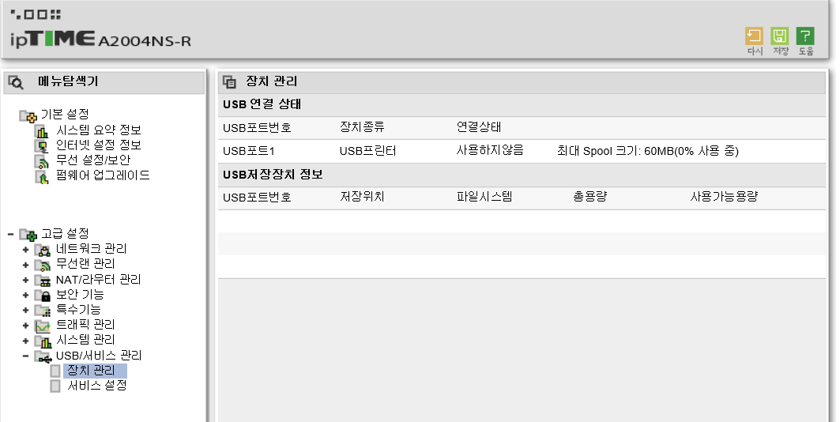The height and width of the screenshot is (422, 840).
Task: Click the 인터넷 설정 정보 monitor icon
Action: pyautogui.click(x=43, y=145)
